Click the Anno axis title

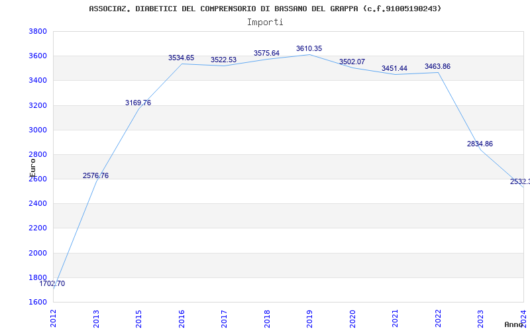point(514,324)
